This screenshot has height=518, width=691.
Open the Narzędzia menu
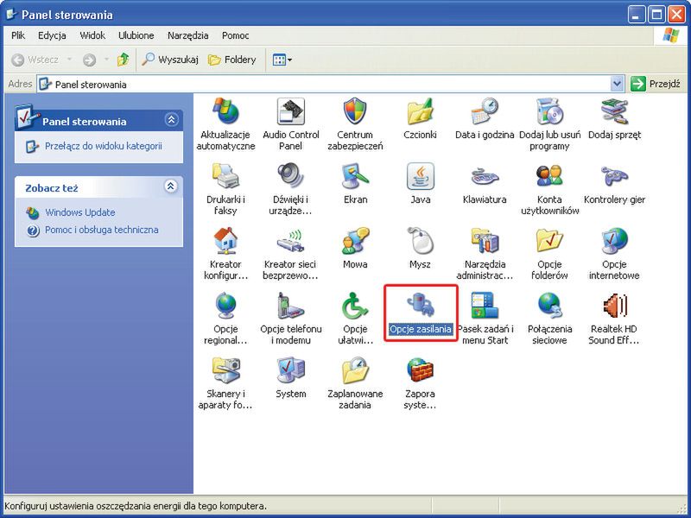[187, 35]
